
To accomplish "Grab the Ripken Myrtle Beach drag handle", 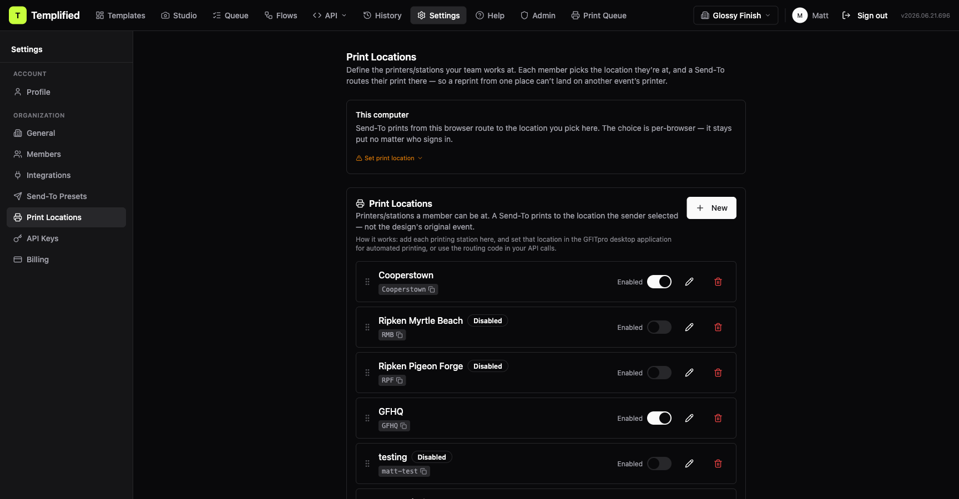I will pyautogui.click(x=367, y=327).
